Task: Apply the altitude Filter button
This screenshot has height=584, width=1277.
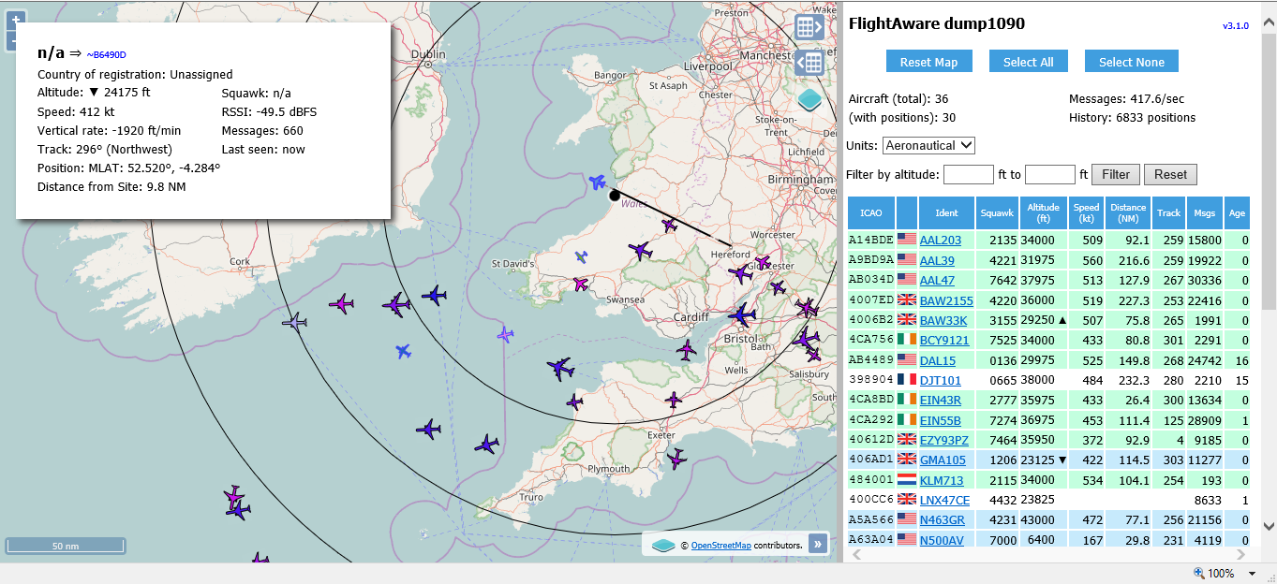Action: (1115, 174)
